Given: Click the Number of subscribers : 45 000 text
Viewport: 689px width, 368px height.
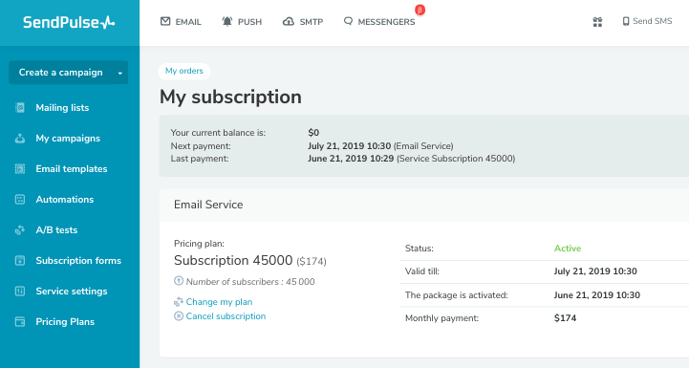Looking at the screenshot, I should [250, 282].
